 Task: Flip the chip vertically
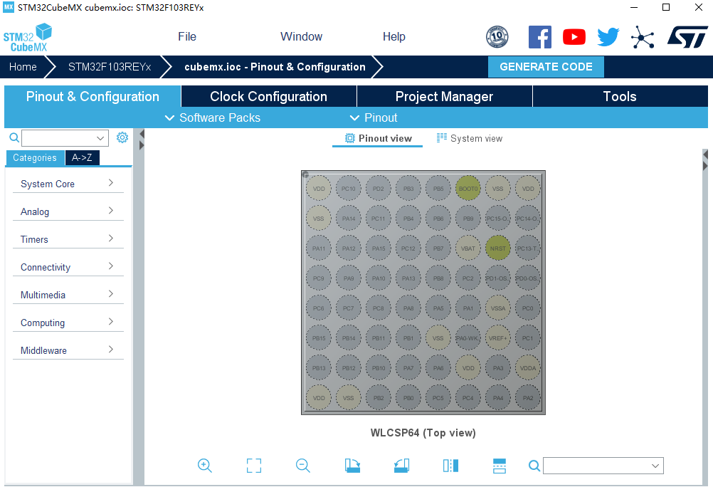pos(500,466)
